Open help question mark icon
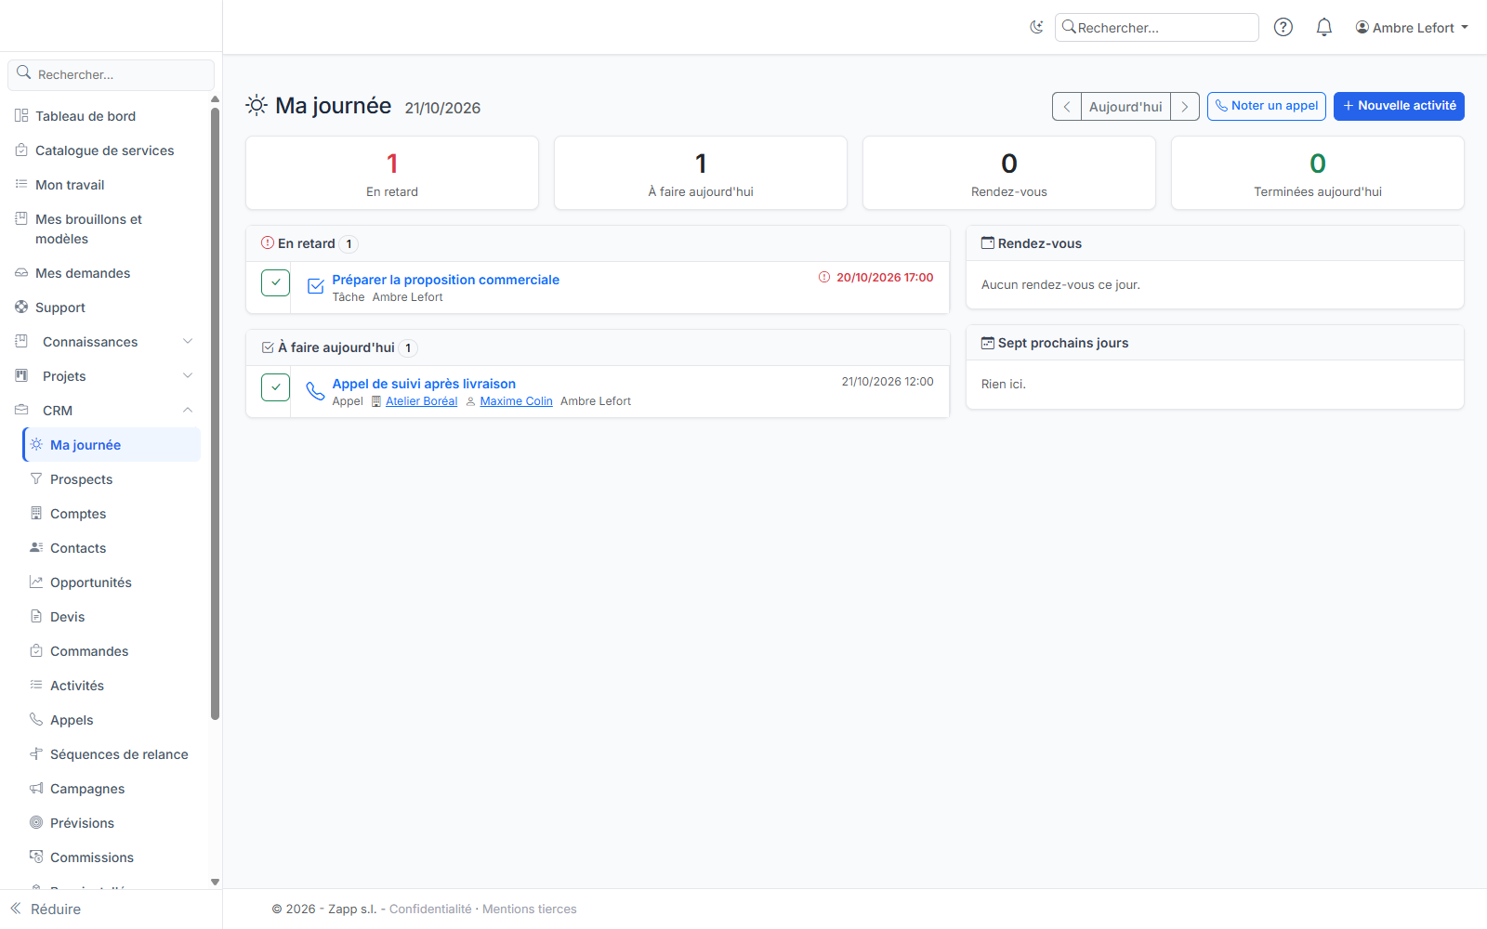The width and height of the screenshot is (1487, 929). pos(1283,27)
